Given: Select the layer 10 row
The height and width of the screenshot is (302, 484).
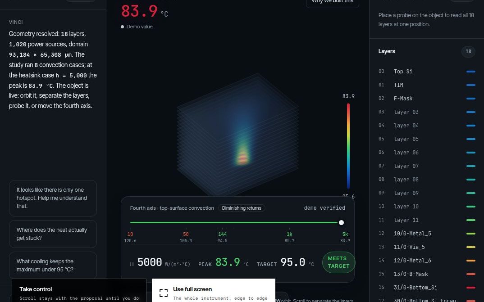Looking at the screenshot, I should pos(427,207).
